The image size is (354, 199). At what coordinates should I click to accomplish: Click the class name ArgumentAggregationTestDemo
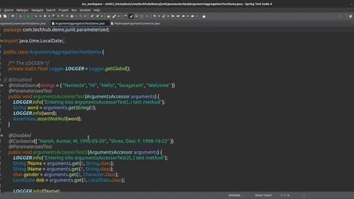click(65, 52)
